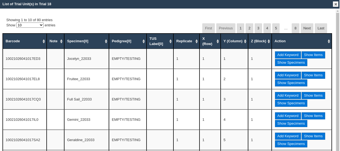The height and width of the screenshot is (151, 340).
Task: Sort by Specimen[0] column arrows
Action: [x=106, y=41]
